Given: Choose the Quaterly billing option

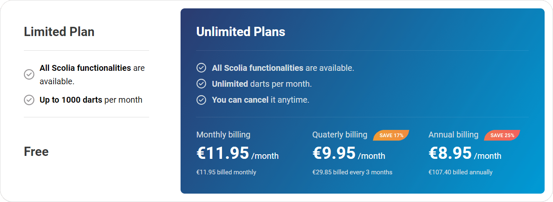Looking at the screenshot, I should point(340,135).
